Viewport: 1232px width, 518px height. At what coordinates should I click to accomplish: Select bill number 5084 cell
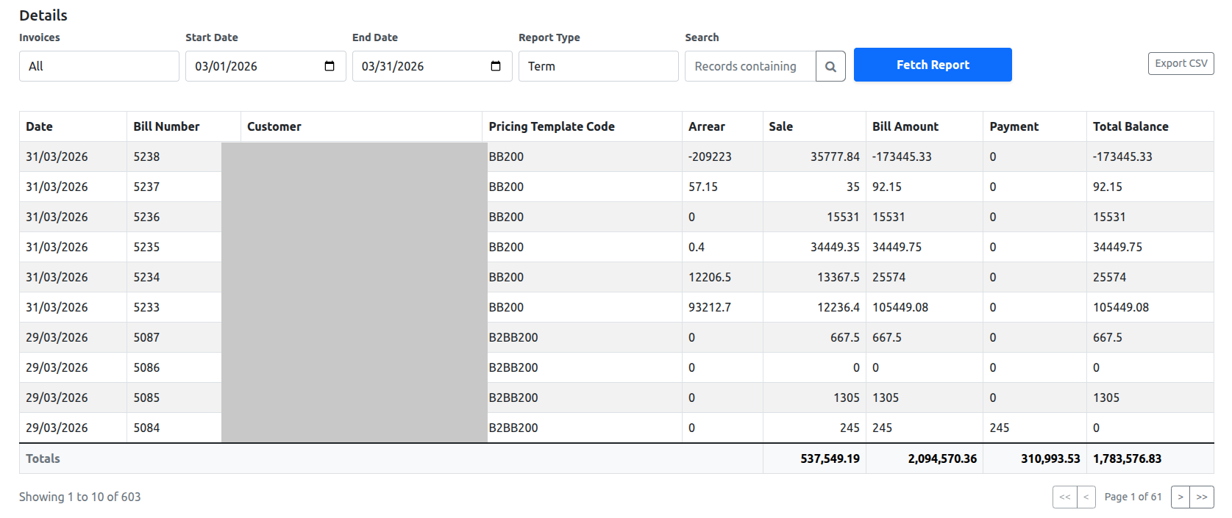(146, 428)
